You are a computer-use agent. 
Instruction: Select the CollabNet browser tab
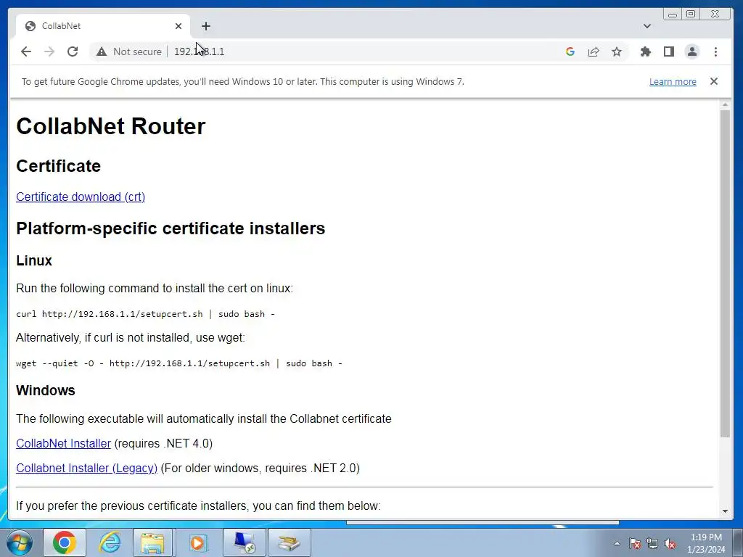coord(102,26)
